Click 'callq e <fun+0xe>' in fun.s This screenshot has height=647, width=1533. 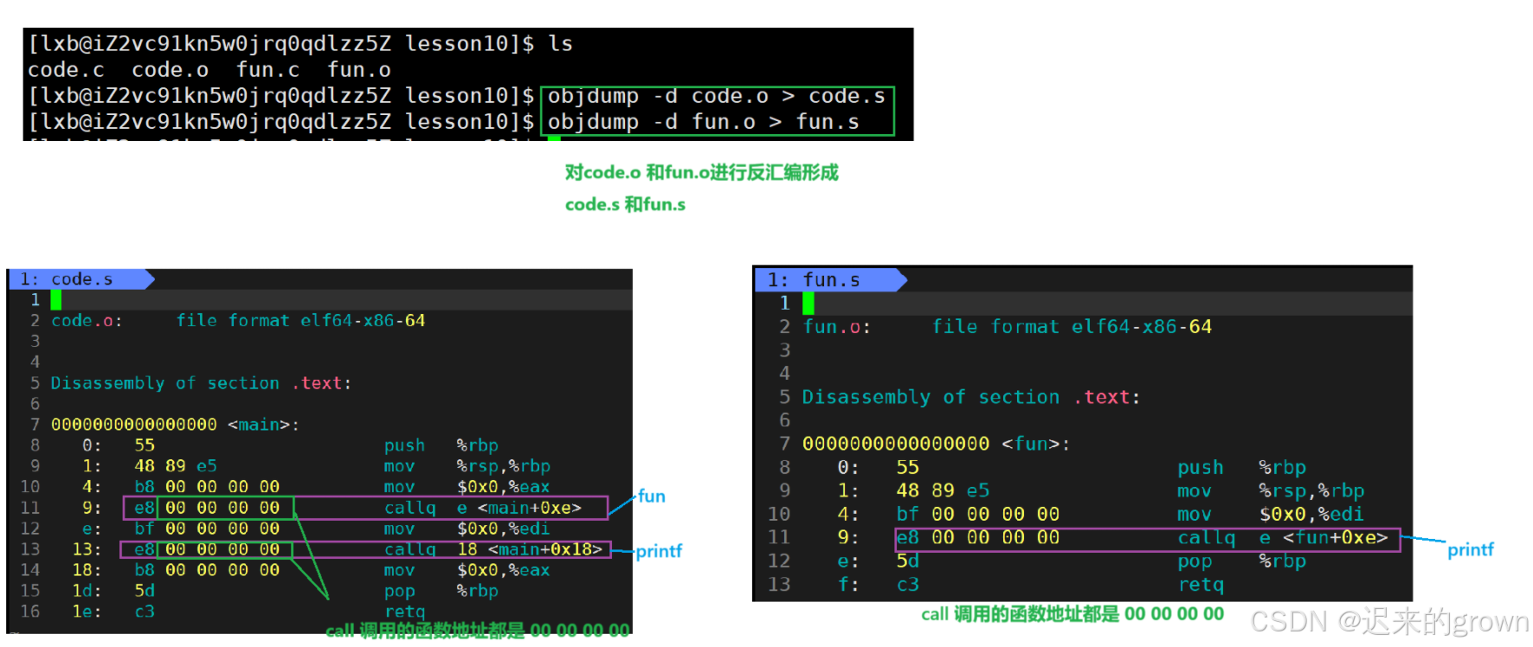click(1283, 537)
